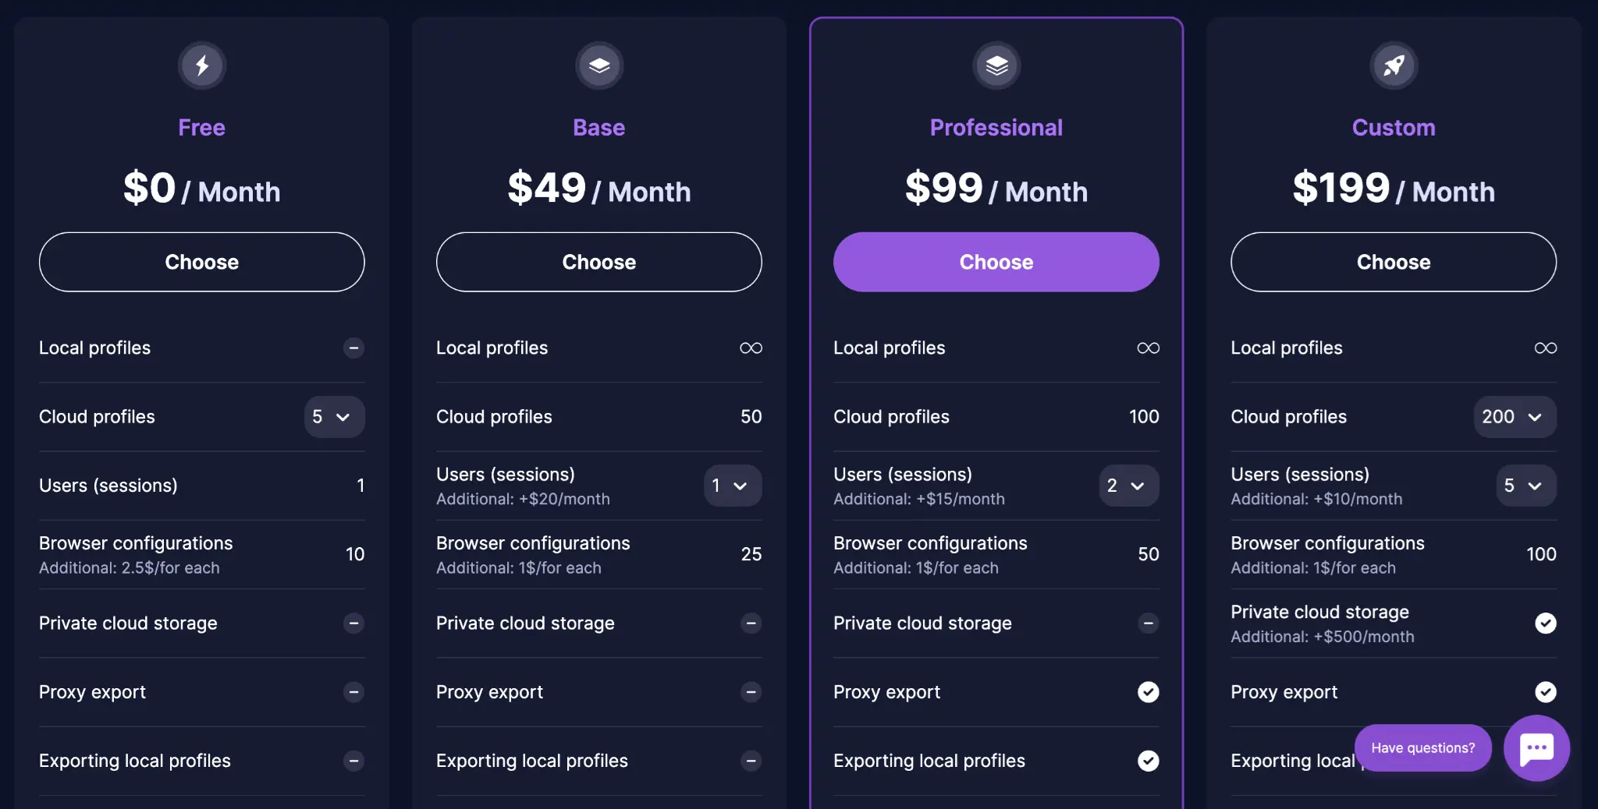1598x809 pixels.
Task: Select the Custom plan title
Action: tap(1394, 128)
